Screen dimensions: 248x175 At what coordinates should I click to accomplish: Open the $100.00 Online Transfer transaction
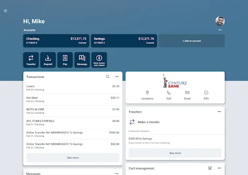pos(73,134)
